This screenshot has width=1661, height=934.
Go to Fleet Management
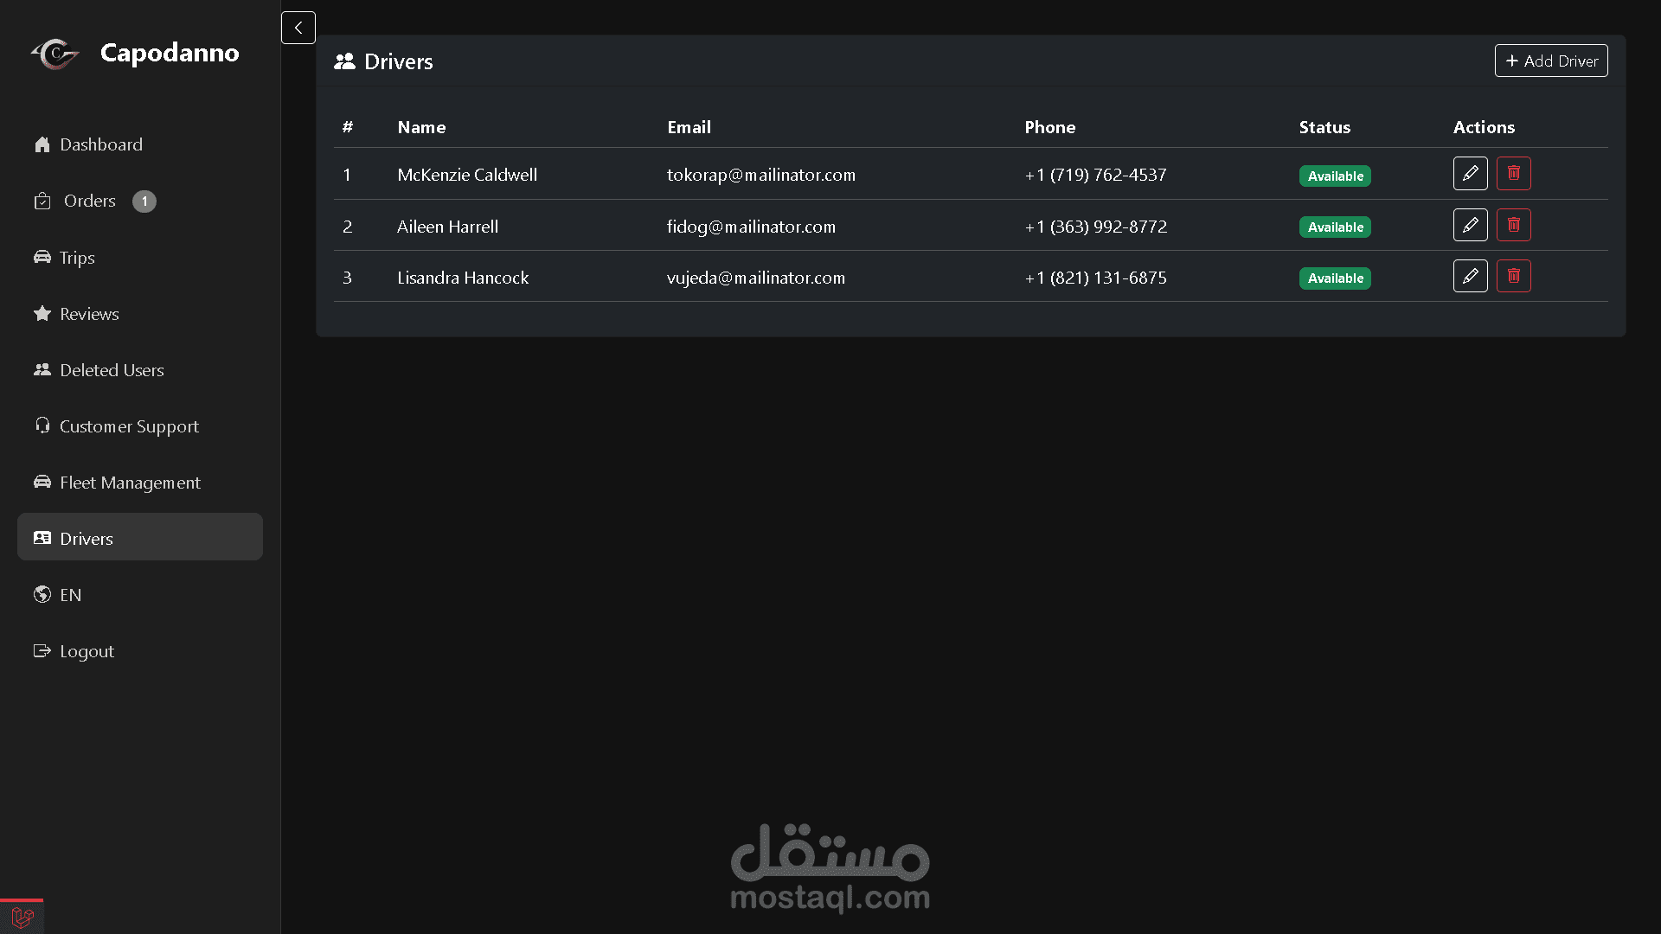130,483
